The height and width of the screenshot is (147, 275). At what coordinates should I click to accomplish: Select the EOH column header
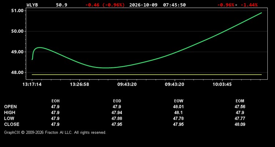coord(55,101)
